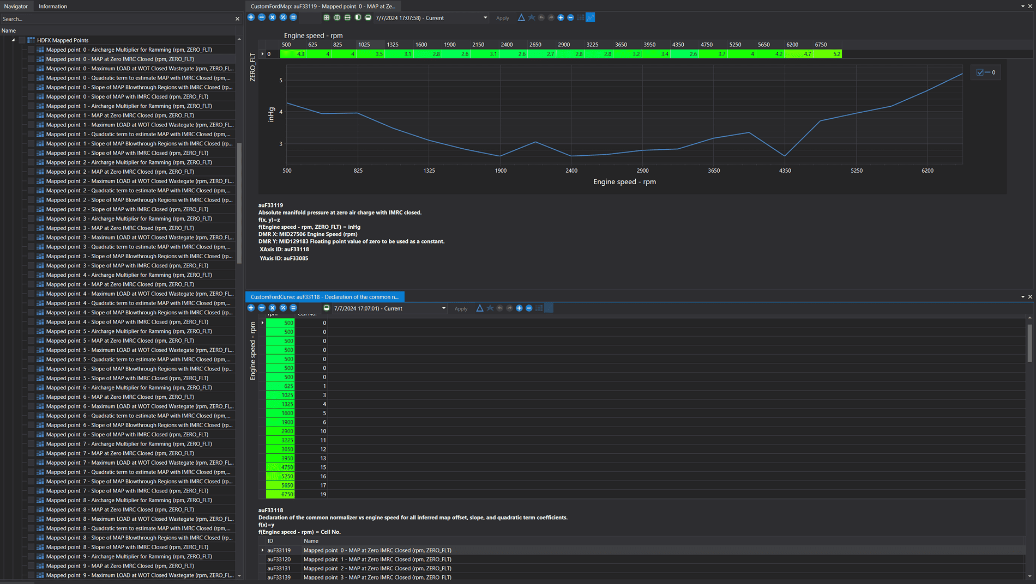Click the increment plus icon beside curve redo
This screenshot has width=1036, height=584.
click(519, 308)
